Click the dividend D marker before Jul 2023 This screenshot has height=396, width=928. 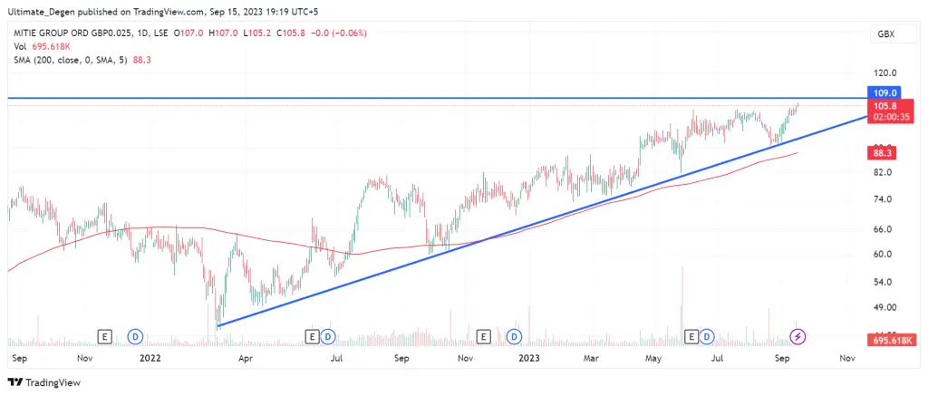(x=707, y=337)
